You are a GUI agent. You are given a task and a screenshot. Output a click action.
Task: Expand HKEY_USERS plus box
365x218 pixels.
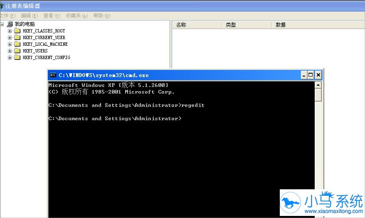[x=10, y=51]
